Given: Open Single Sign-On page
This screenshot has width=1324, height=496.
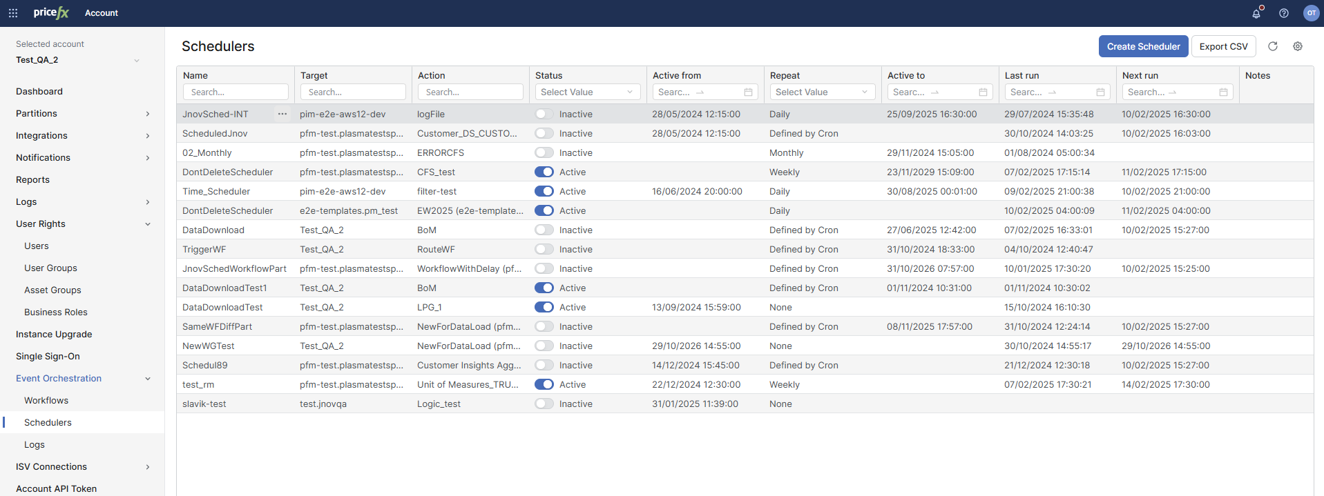Looking at the screenshot, I should (48, 356).
